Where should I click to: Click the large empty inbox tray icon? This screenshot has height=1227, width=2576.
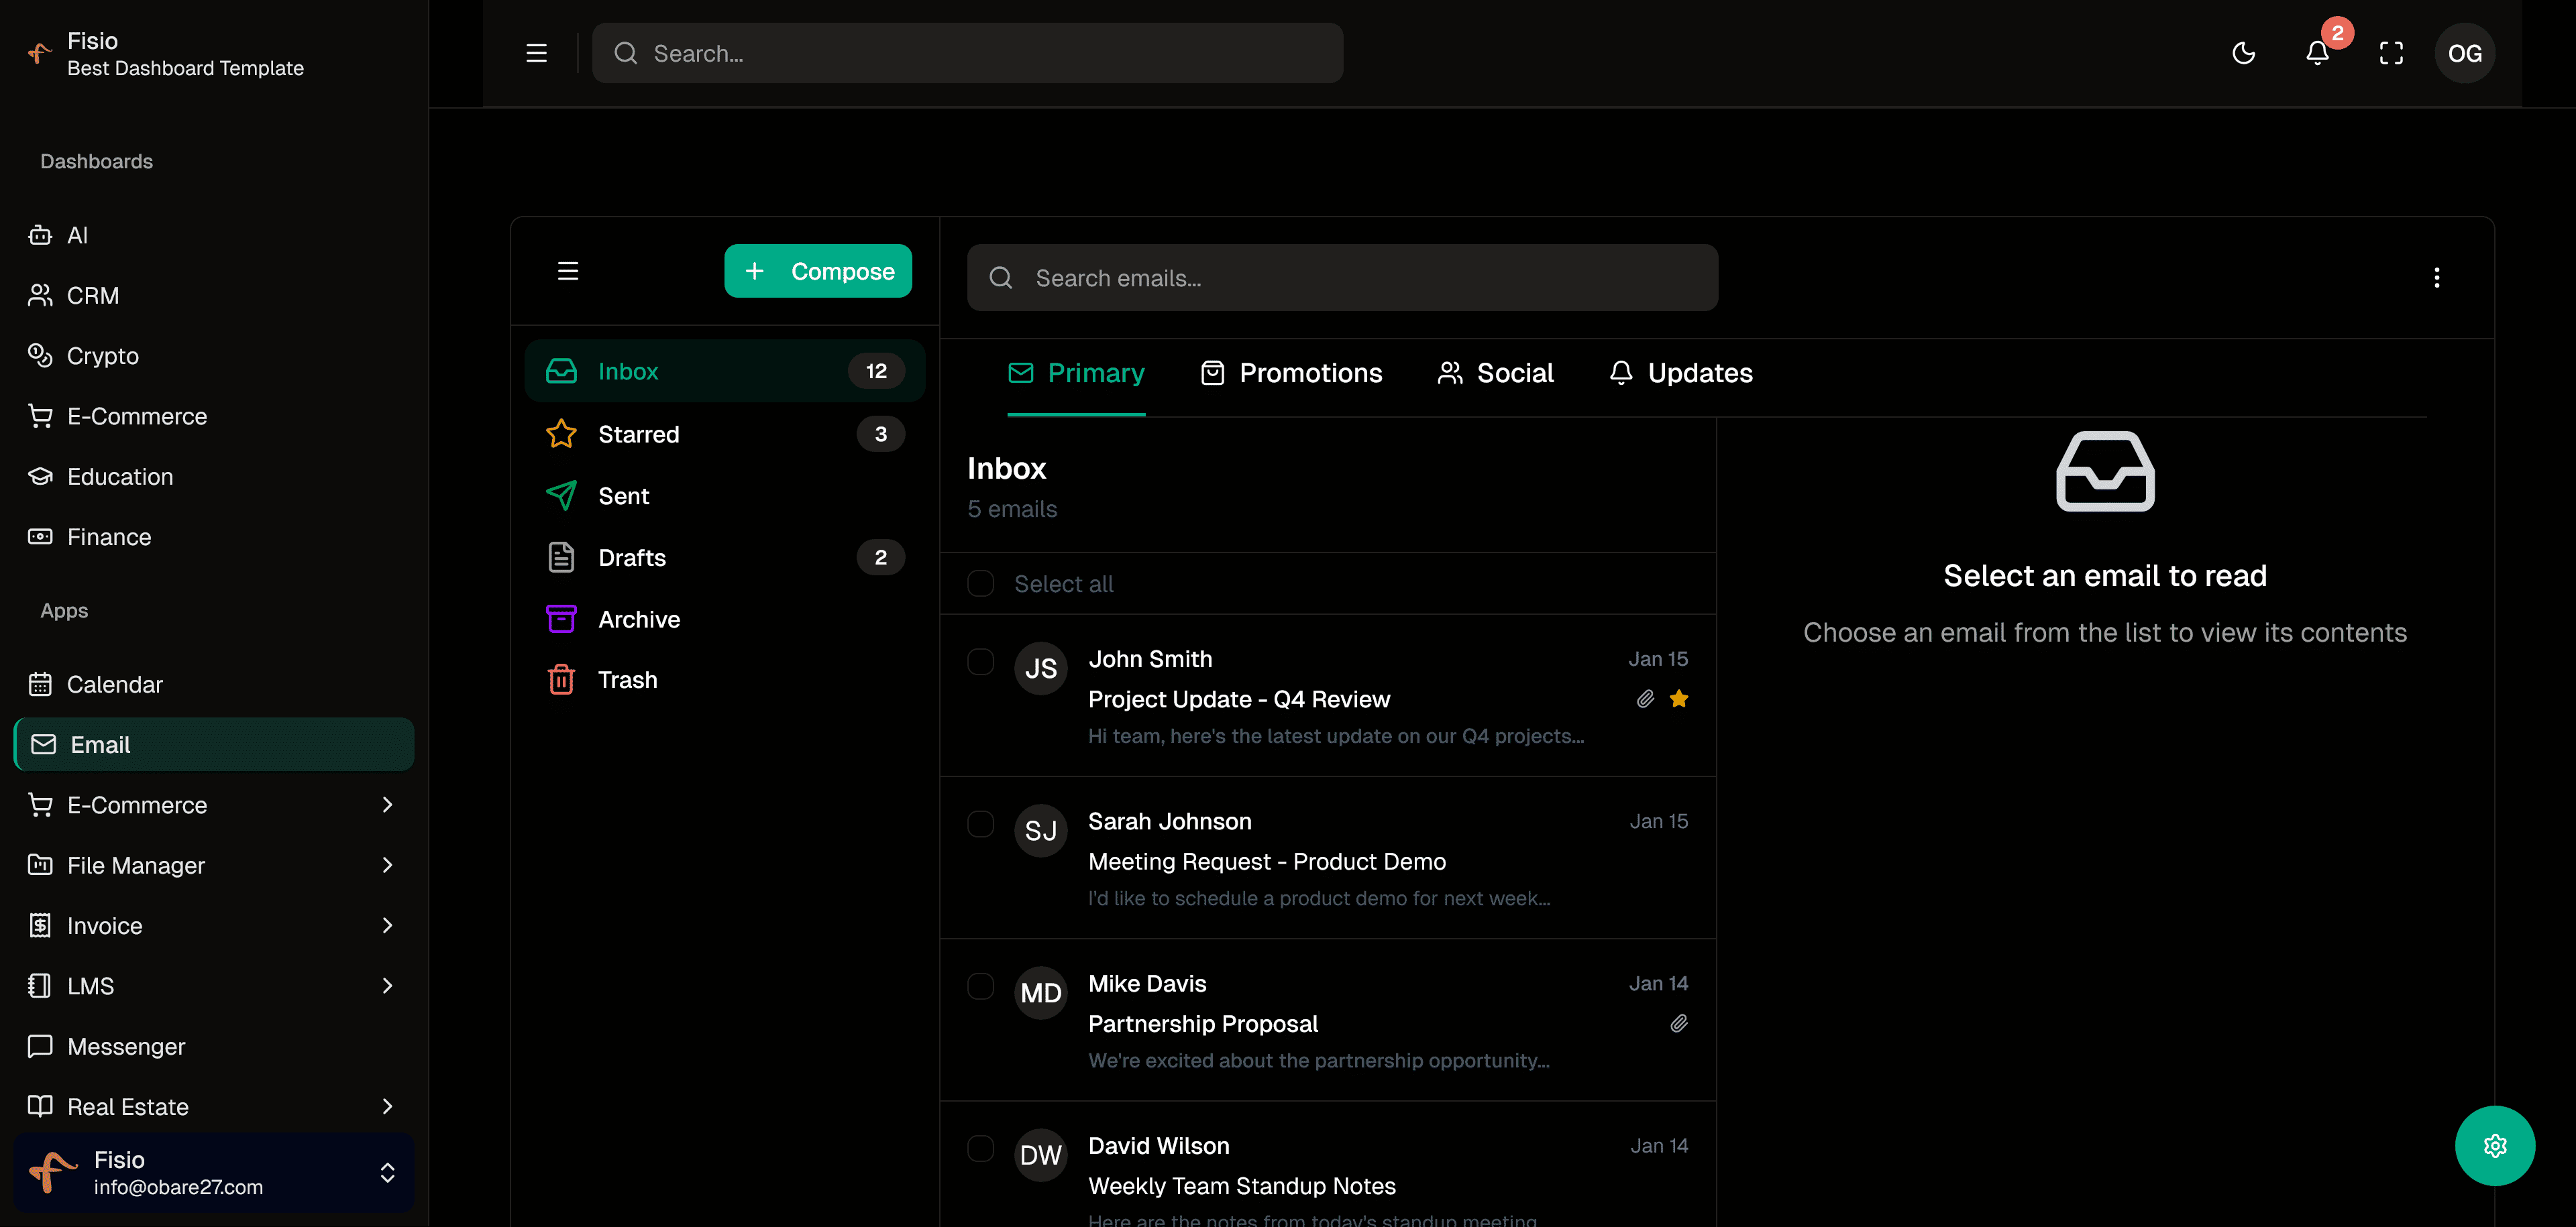pyautogui.click(x=2105, y=471)
